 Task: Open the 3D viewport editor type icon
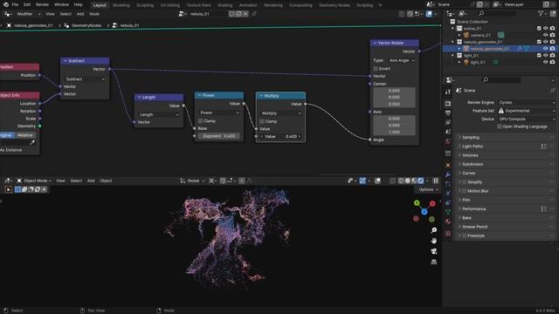7,181
